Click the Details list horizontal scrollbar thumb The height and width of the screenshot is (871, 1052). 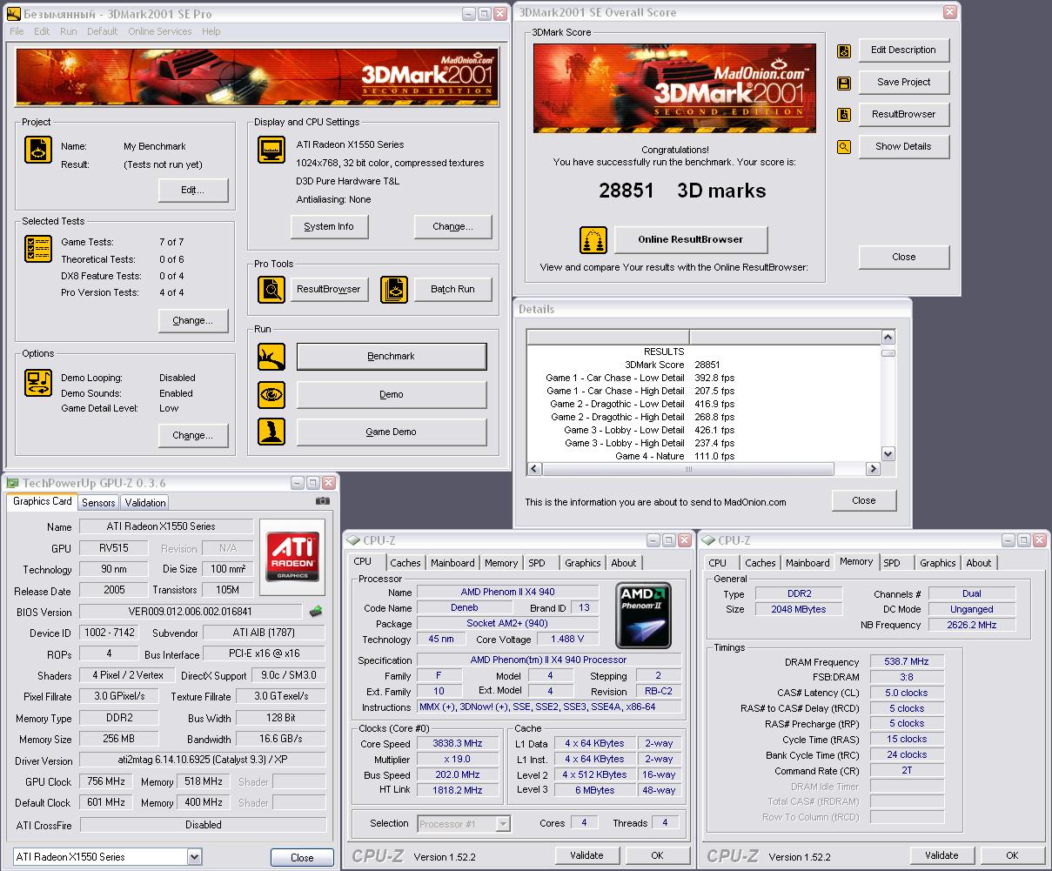pyautogui.click(x=688, y=469)
